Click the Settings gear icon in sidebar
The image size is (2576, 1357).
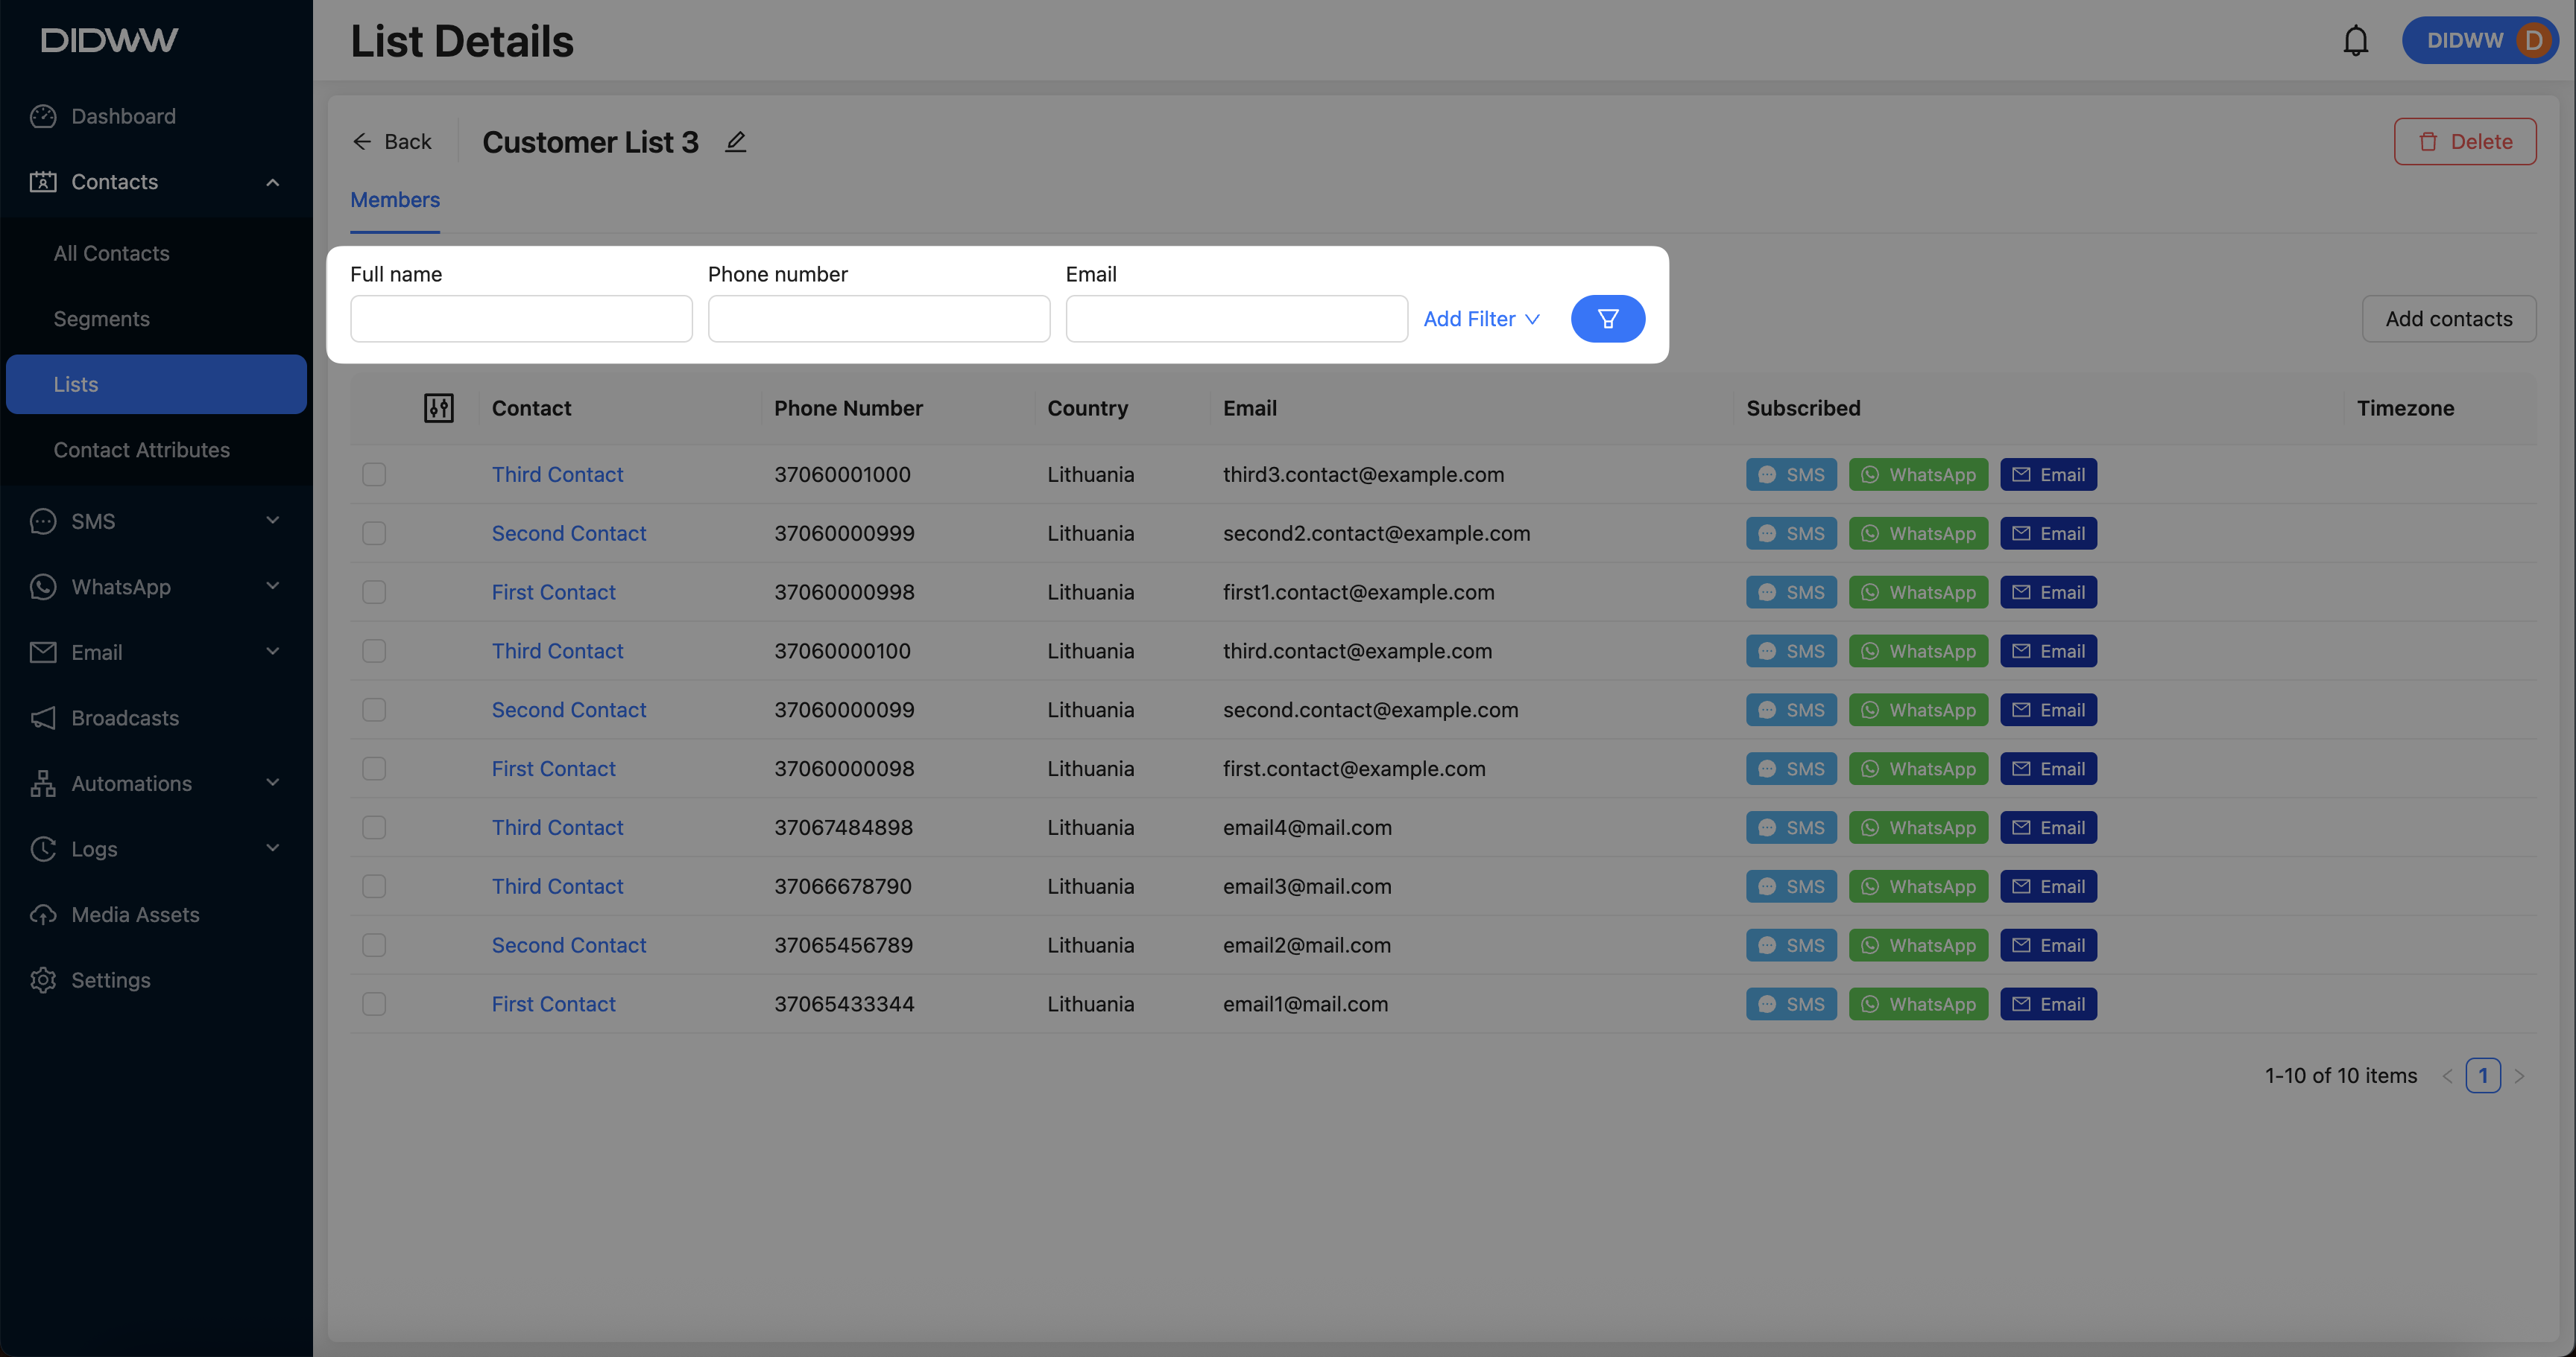[x=43, y=980]
